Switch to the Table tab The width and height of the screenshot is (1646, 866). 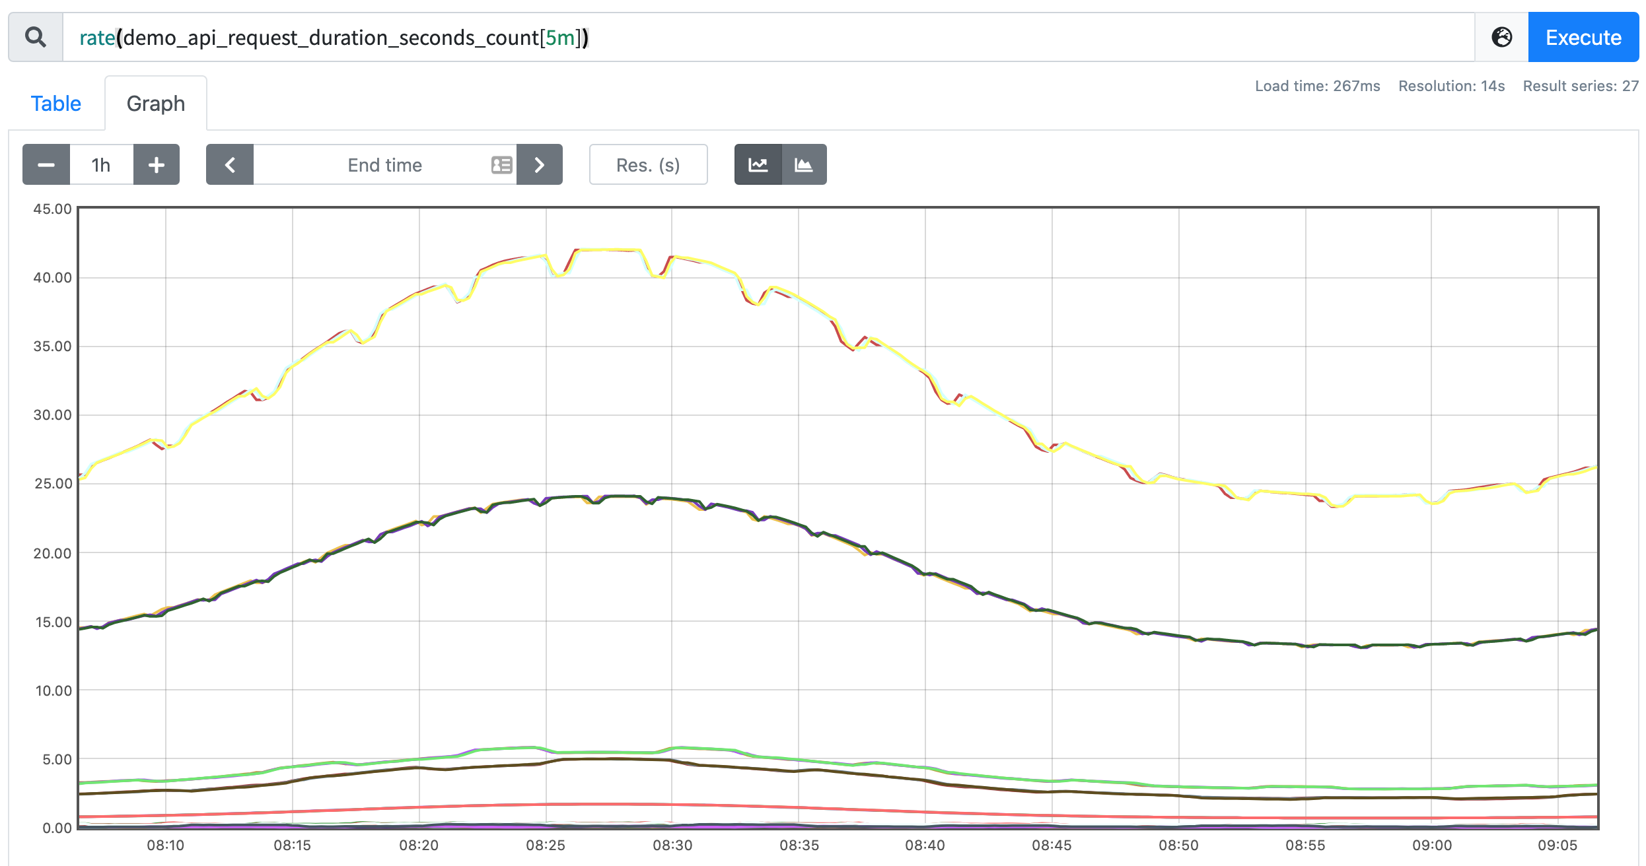56,104
